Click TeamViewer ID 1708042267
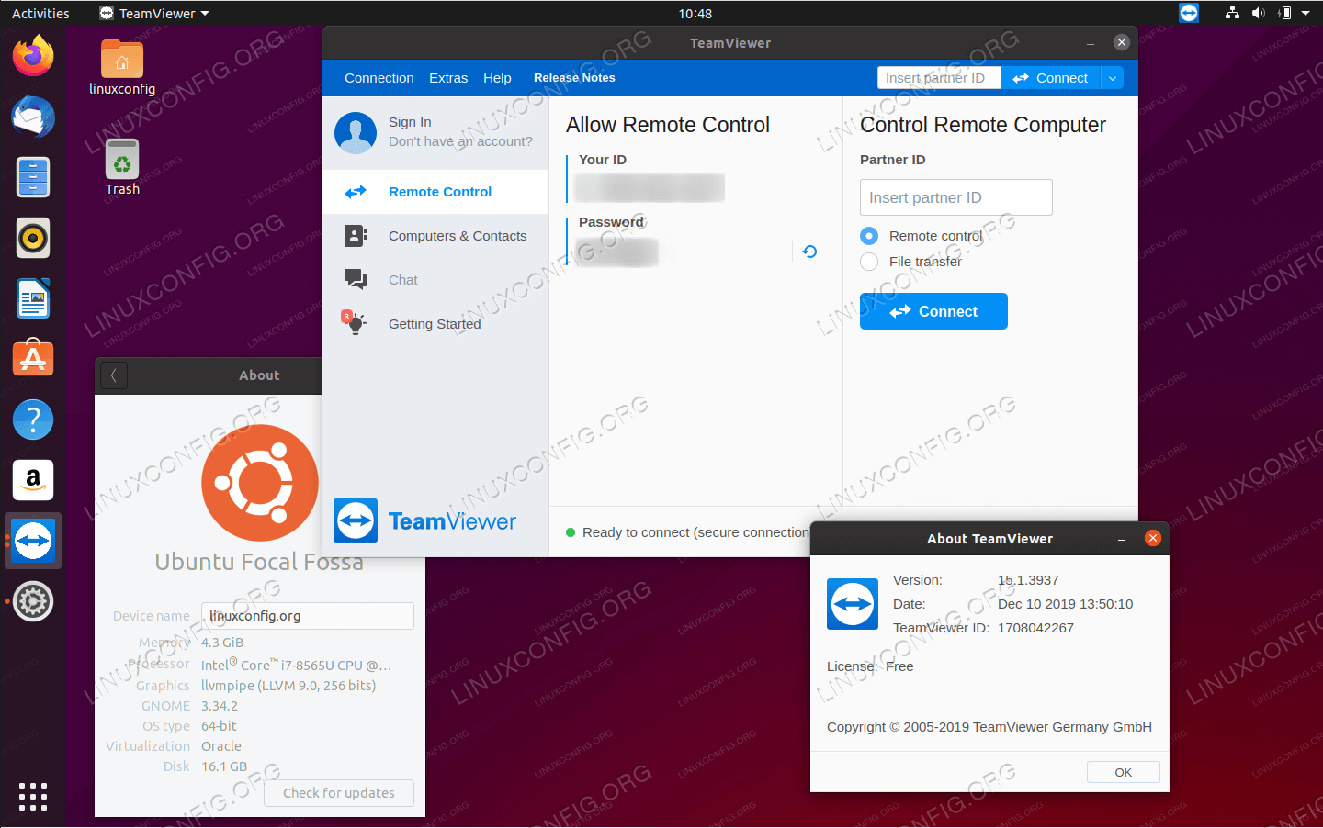The width and height of the screenshot is (1323, 828). 1035,628
